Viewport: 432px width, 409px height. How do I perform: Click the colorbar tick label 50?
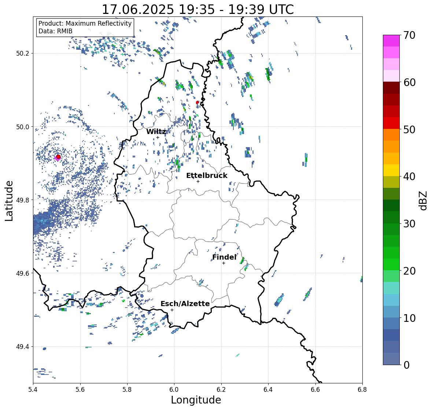pos(409,129)
